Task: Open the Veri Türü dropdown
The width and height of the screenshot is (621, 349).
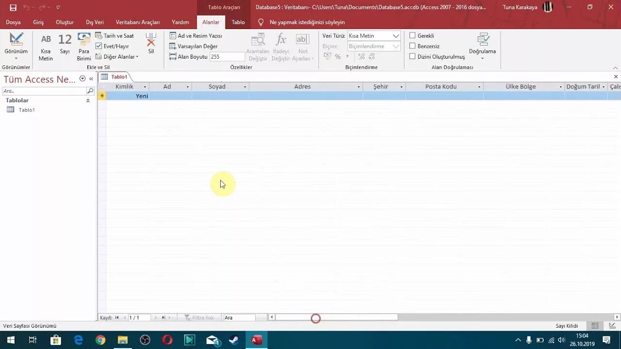Action: tap(396, 35)
